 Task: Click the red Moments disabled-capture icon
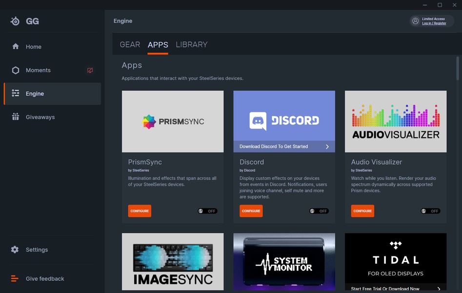click(90, 70)
